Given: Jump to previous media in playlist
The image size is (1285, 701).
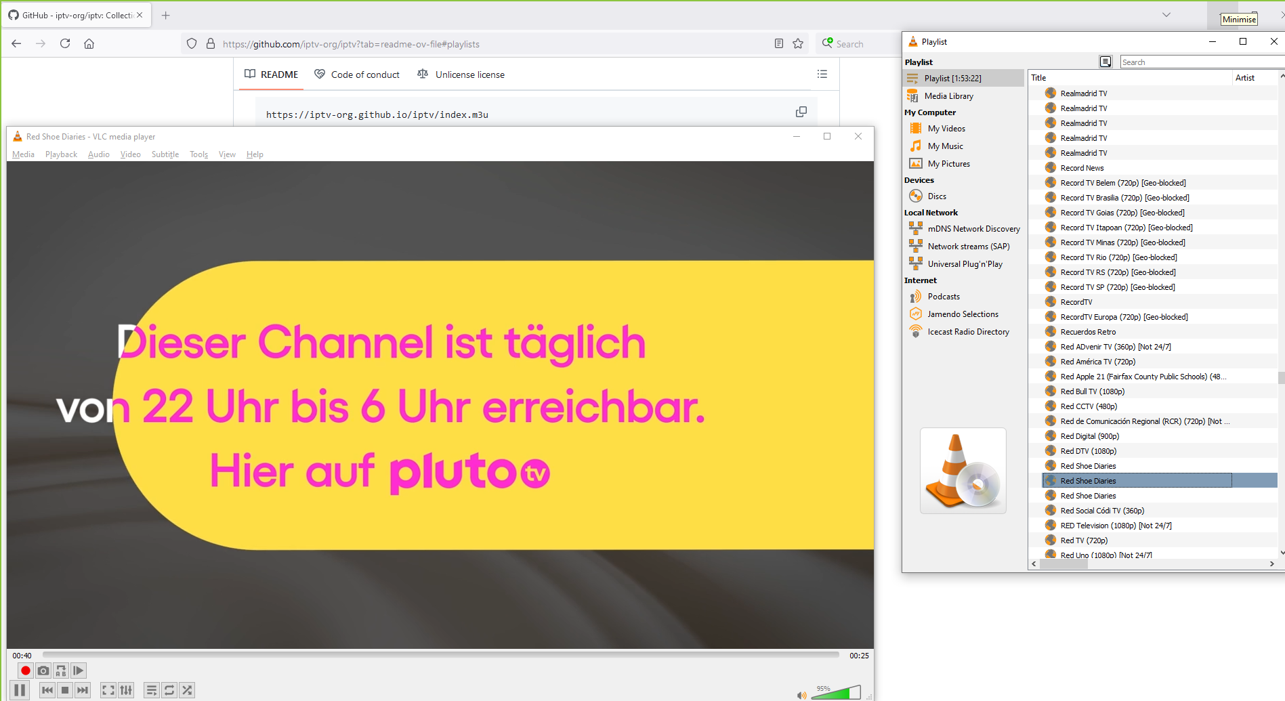Looking at the screenshot, I should click(47, 690).
